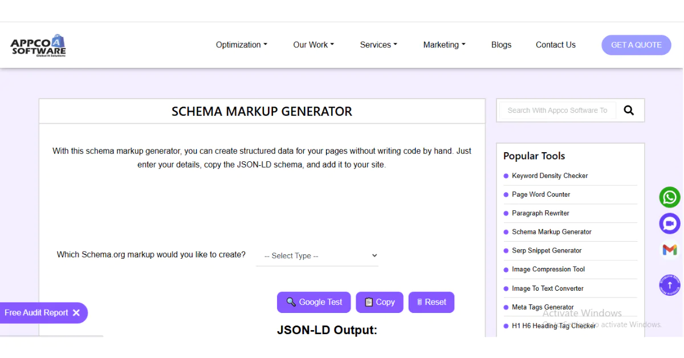
Task: Open the Keyword Density Checker tool
Action: (x=549, y=176)
